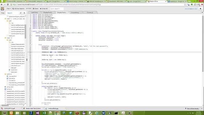Open the settings gear in Neutron Drive
Viewport: 204px width, 115px height.
(x=200, y=9)
